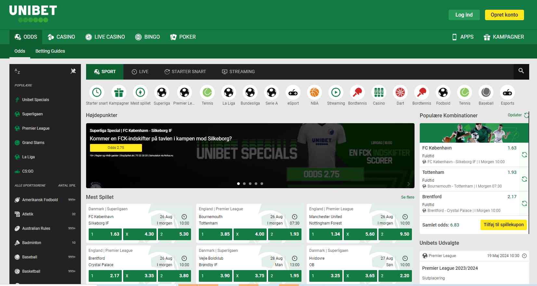Image resolution: width=537 pixels, height=286 pixels.
Task: Go to LIVE CASINO section
Action: 105,37
